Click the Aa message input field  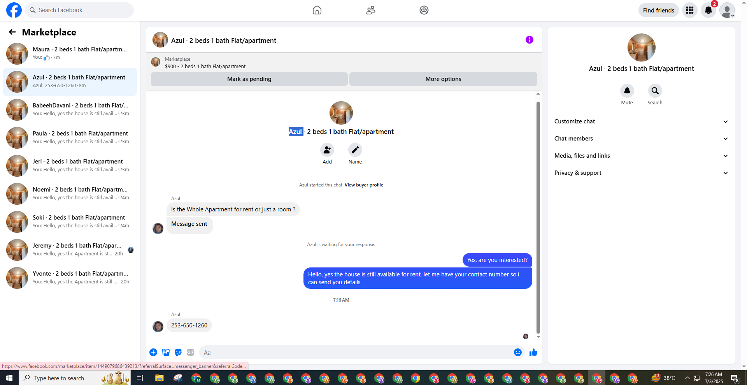362,352
